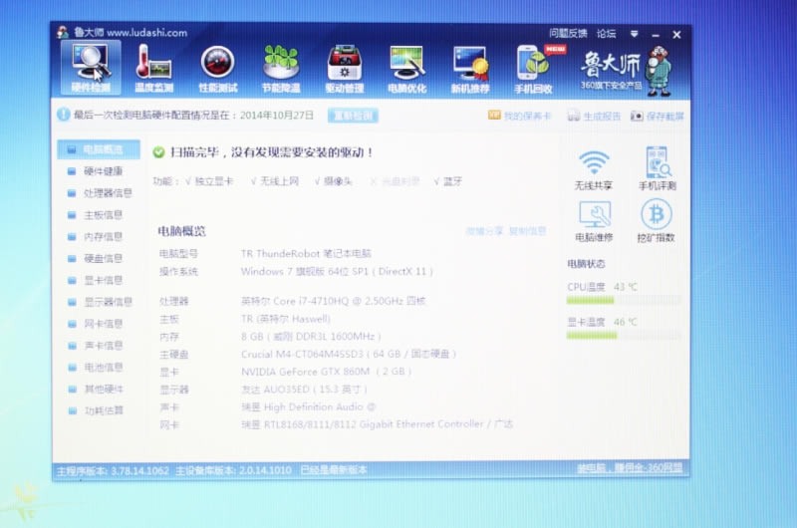Click the NVIDIA GeForce GTX 860M text
Viewport: 797px width, 528px height.
(327, 372)
